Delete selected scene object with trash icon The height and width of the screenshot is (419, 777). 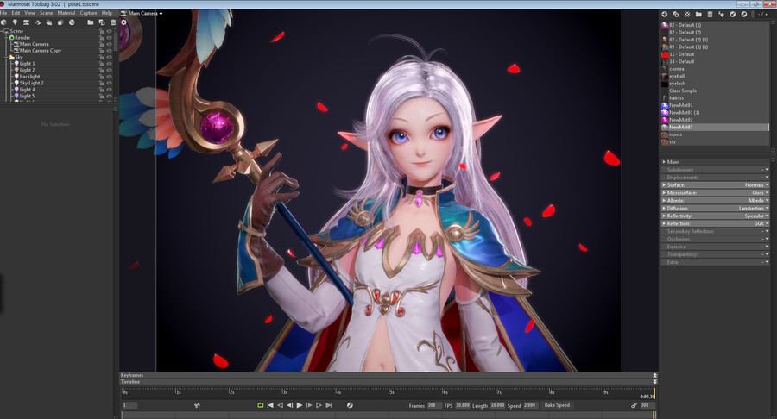pyautogui.click(x=113, y=22)
